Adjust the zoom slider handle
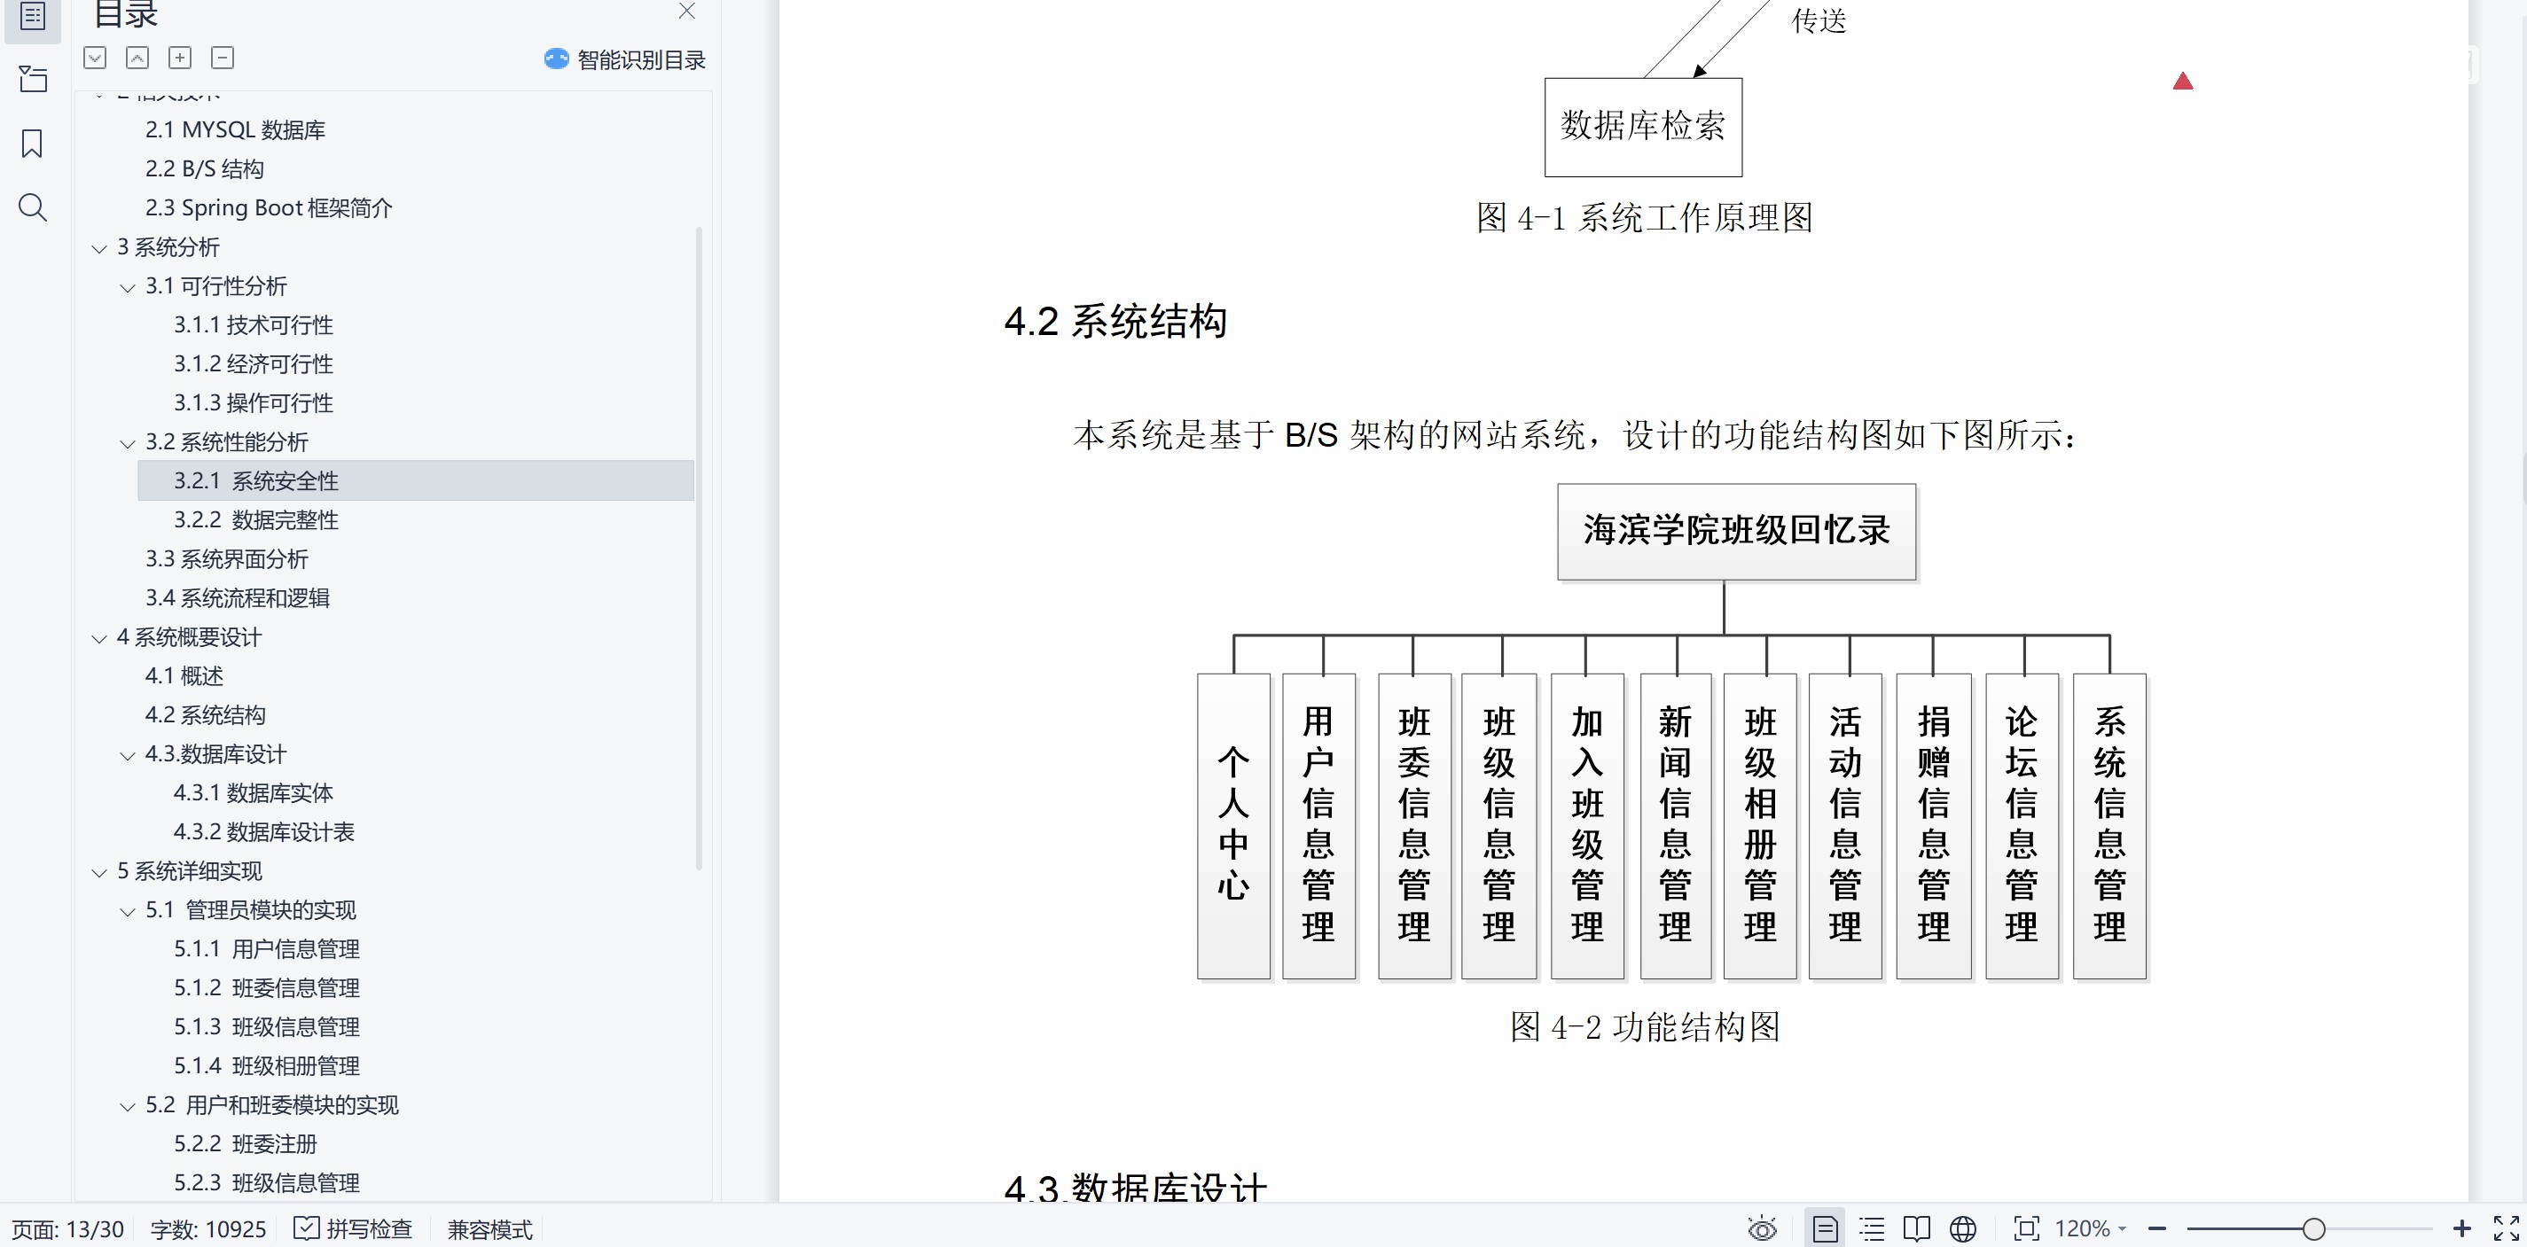 pyautogui.click(x=2314, y=1228)
